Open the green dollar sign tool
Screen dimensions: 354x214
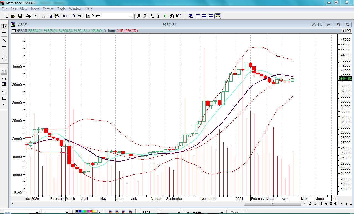[165, 16]
